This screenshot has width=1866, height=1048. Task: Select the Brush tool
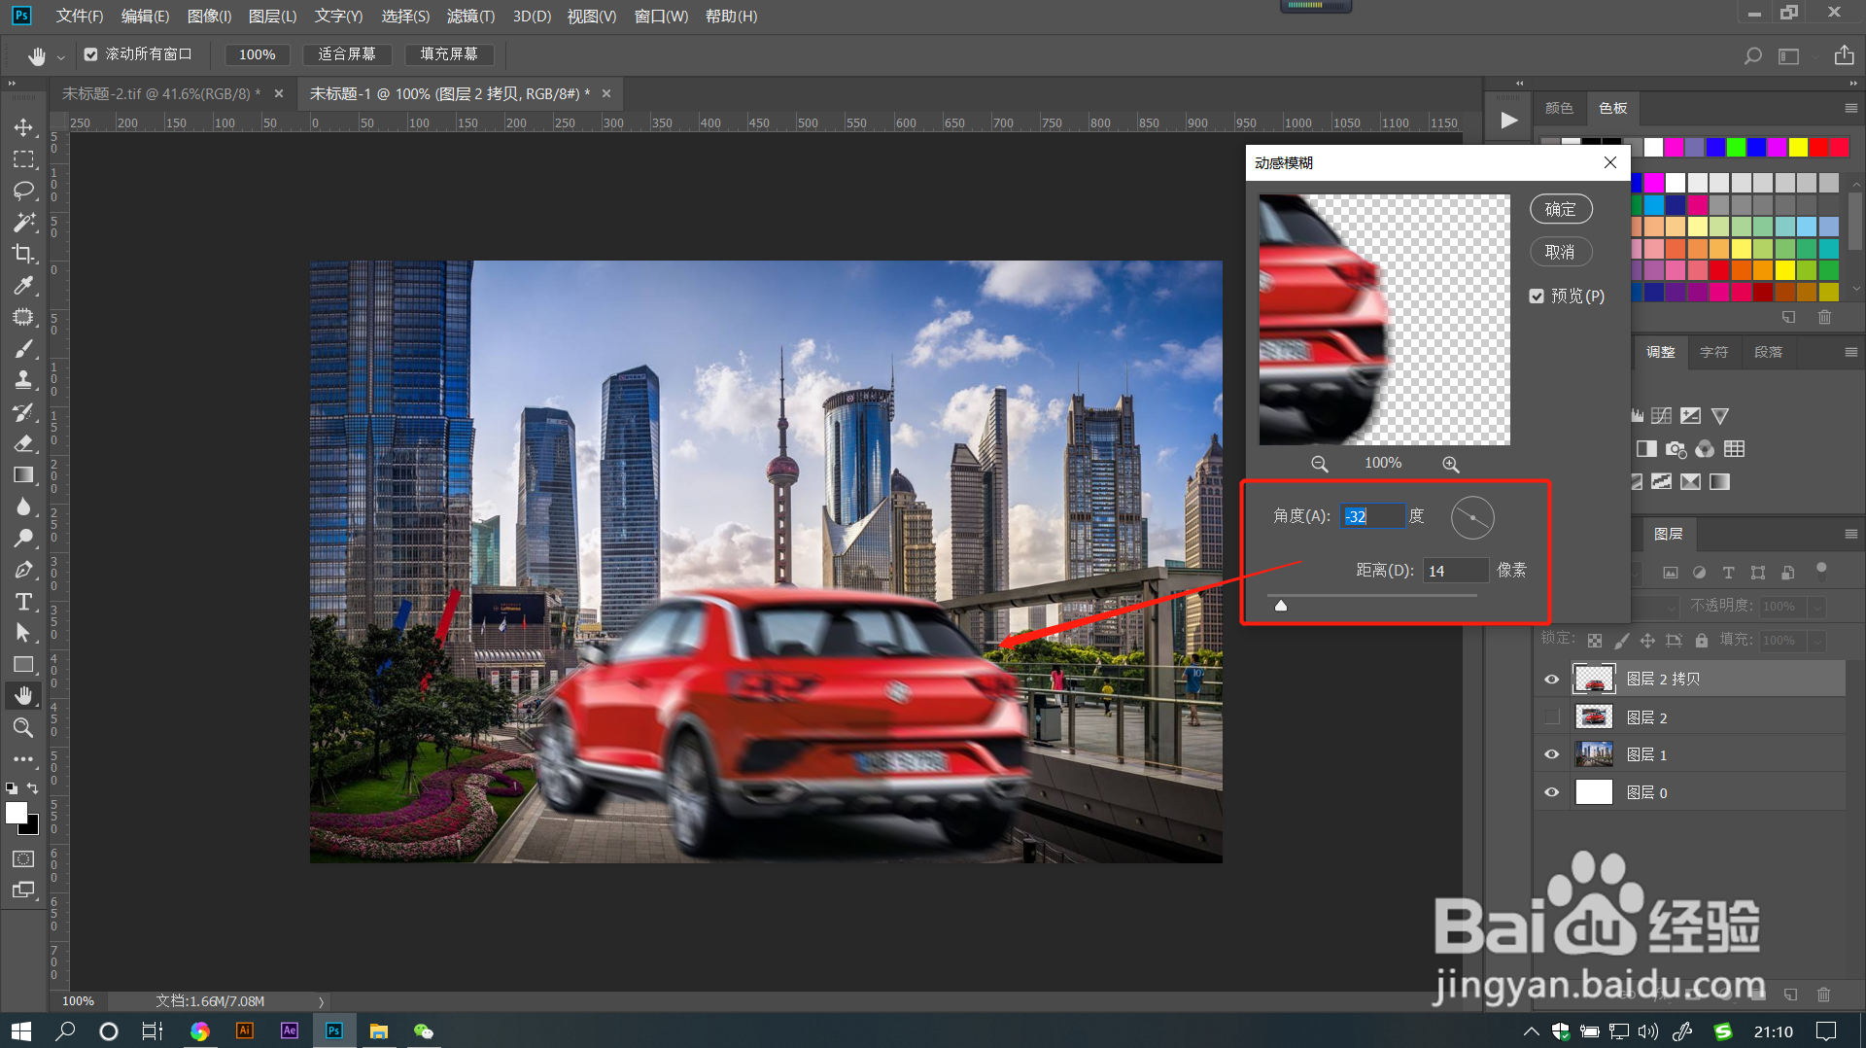click(23, 349)
